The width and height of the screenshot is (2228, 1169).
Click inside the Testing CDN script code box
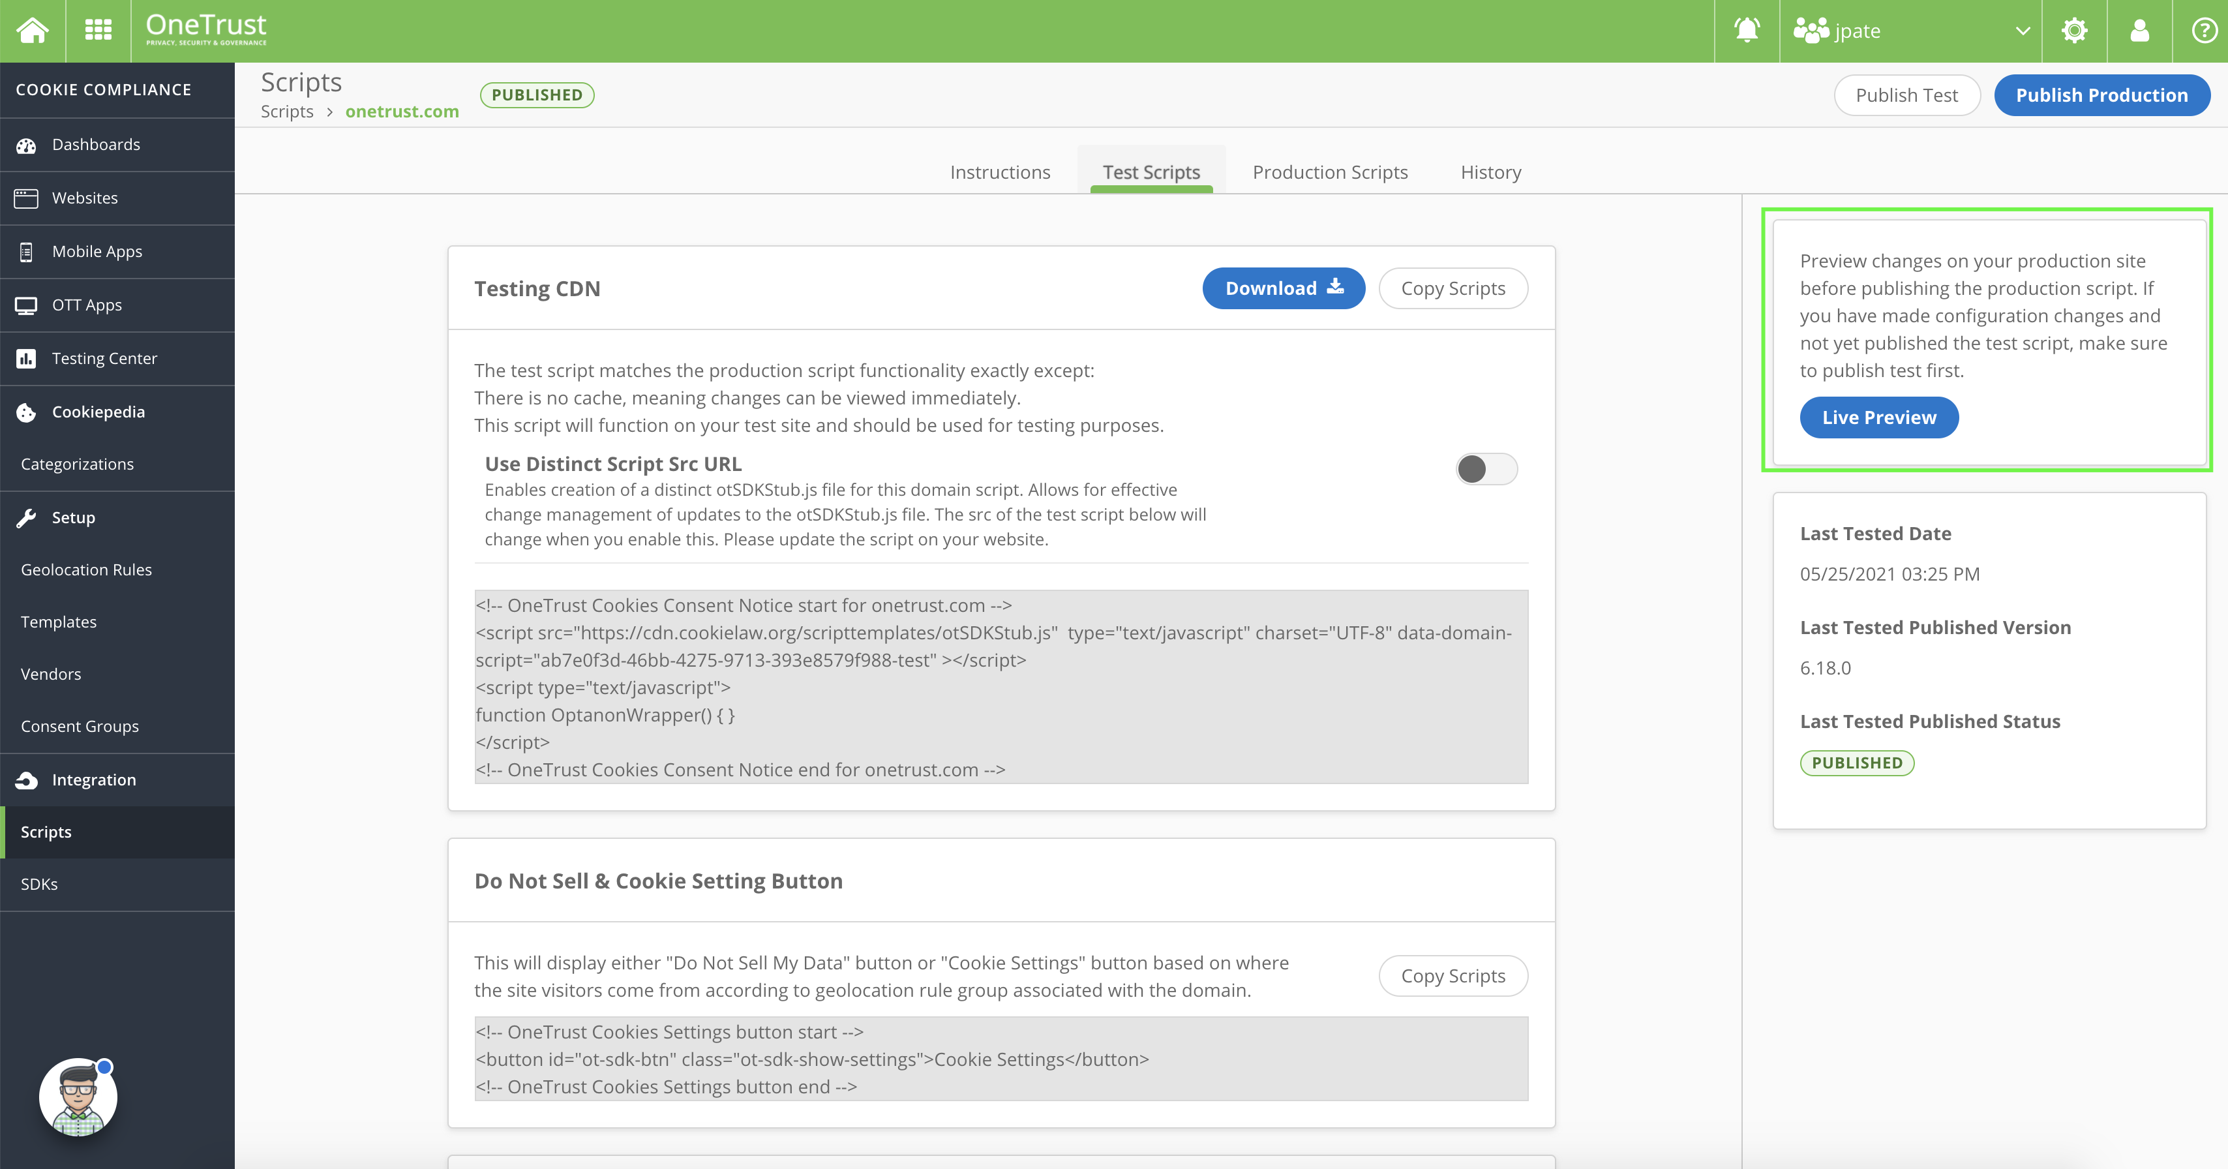(1001, 687)
